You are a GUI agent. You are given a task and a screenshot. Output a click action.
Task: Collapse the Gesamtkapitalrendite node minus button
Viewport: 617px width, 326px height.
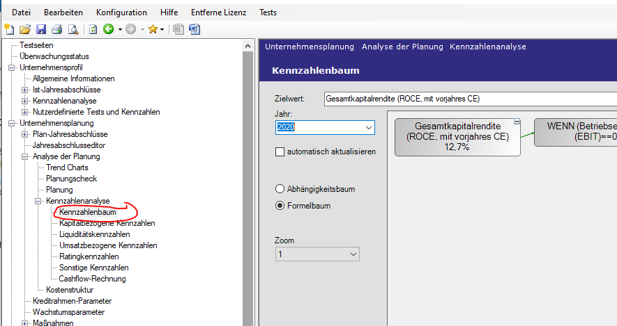pyautogui.click(x=517, y=122)
